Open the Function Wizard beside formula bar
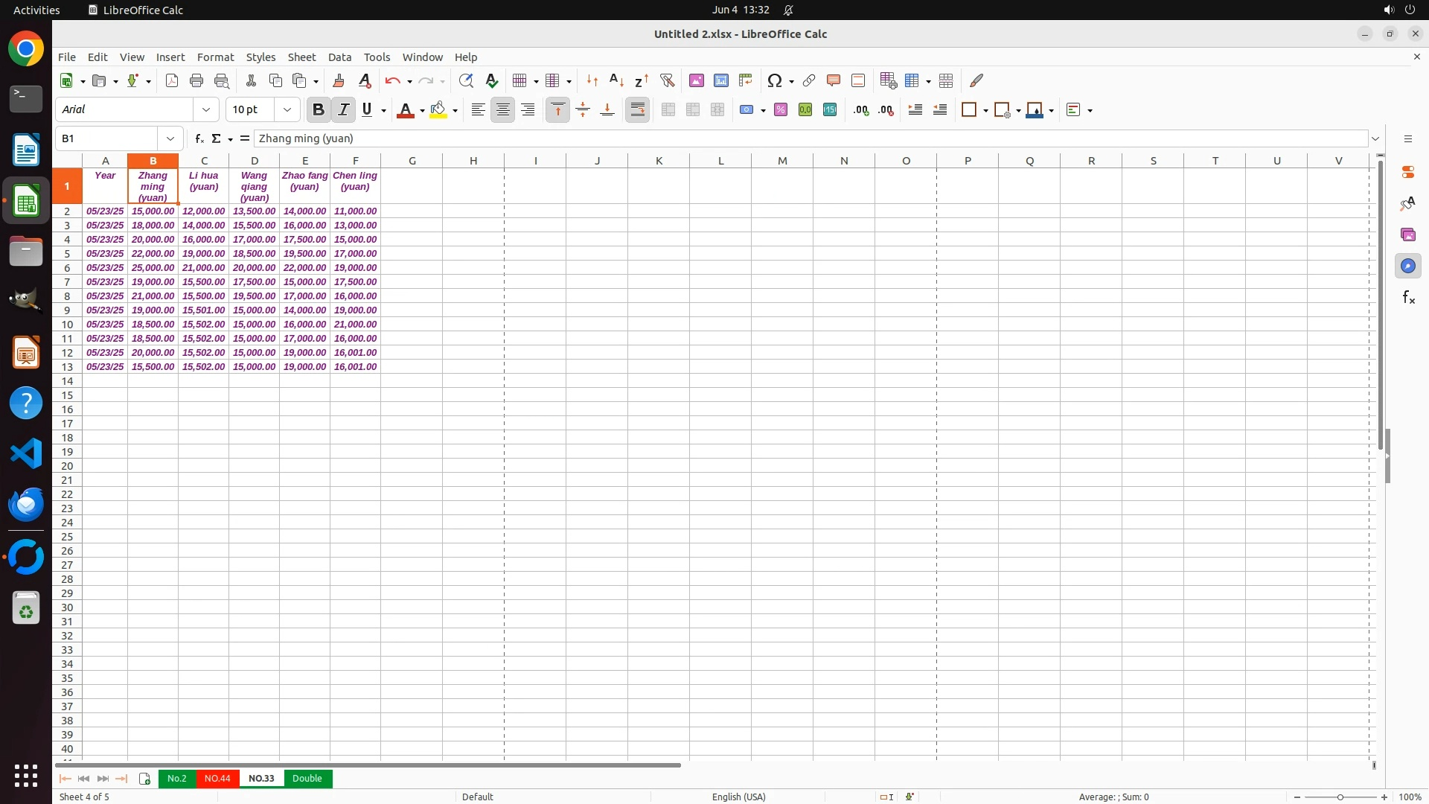Viewport: 1429px width, 804px height. point(199,138)
